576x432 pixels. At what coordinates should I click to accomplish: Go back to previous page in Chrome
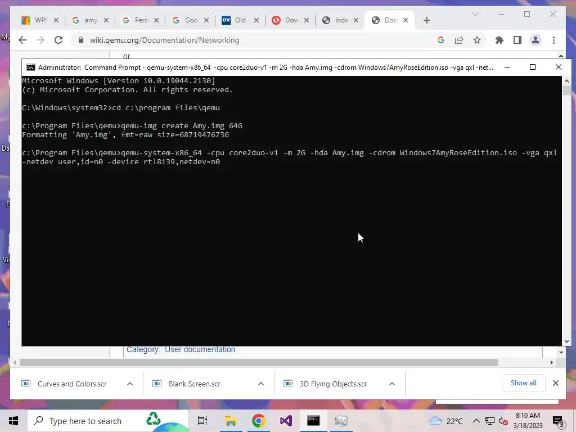point(22,40)
